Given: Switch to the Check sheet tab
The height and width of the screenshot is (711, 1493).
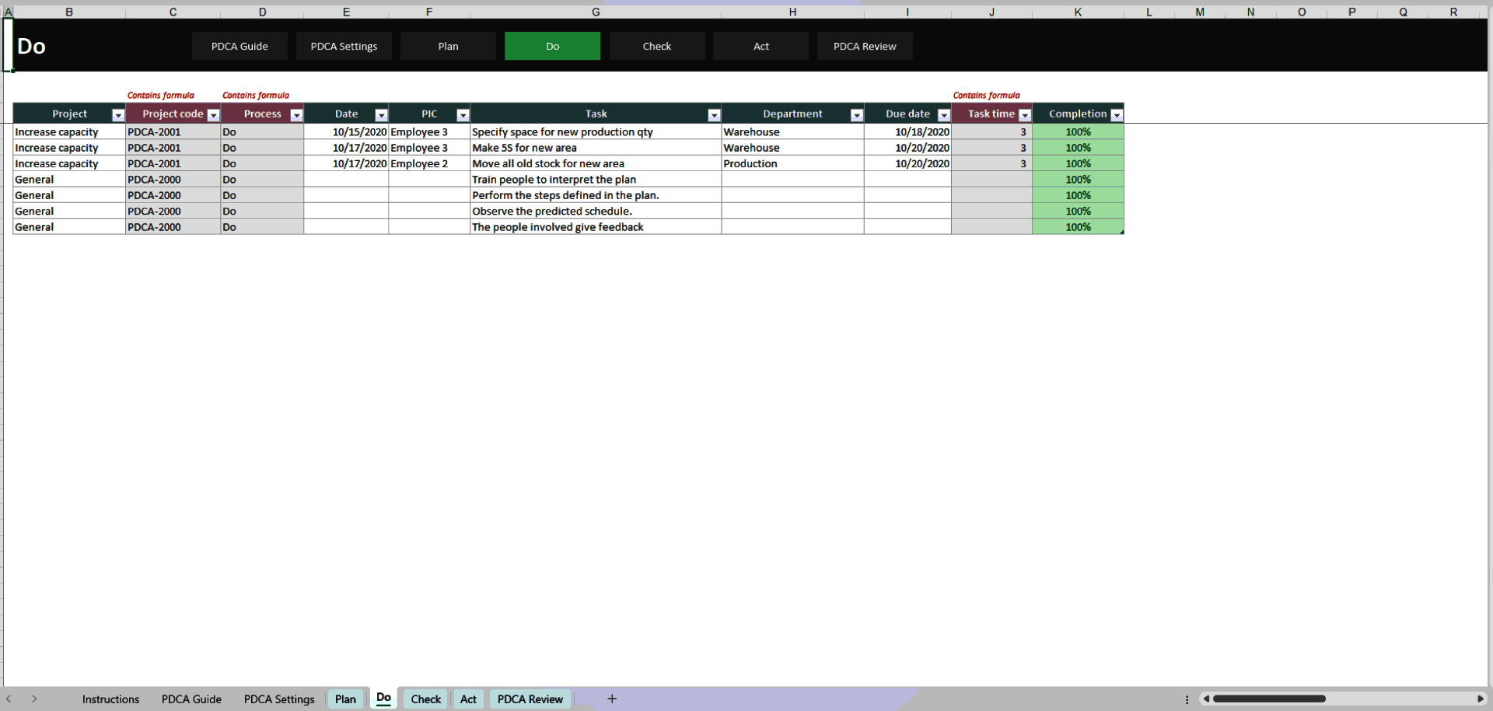Looking at the screenshot, I should [425, 699].
